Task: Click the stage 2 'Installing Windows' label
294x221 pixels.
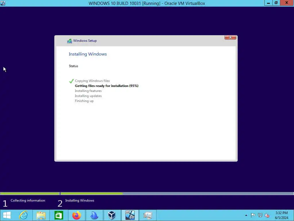Action: [80, 201]
